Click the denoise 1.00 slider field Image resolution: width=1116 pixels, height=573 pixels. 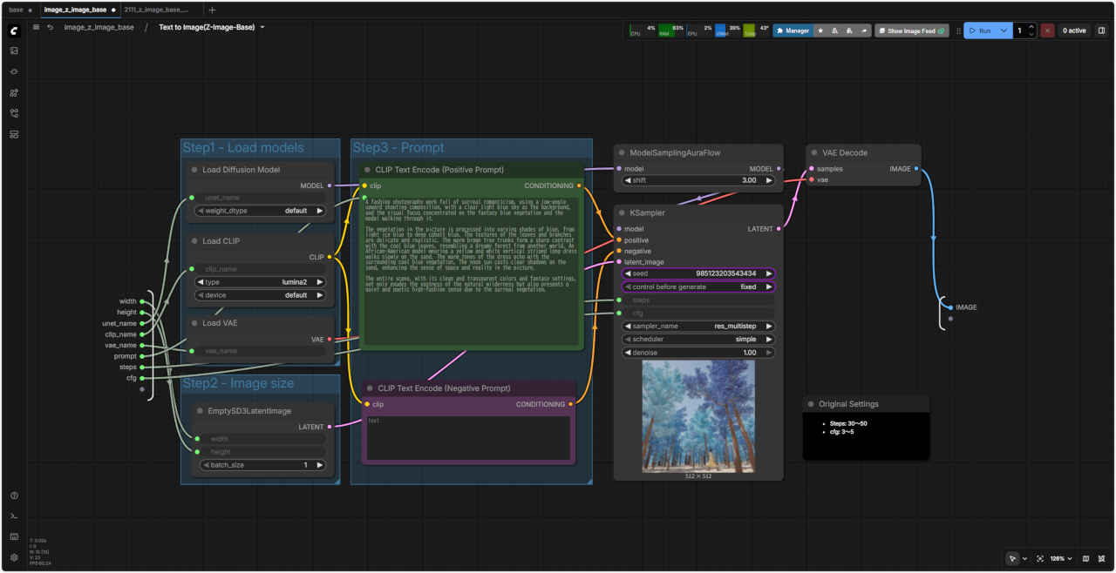click(697, 353)
